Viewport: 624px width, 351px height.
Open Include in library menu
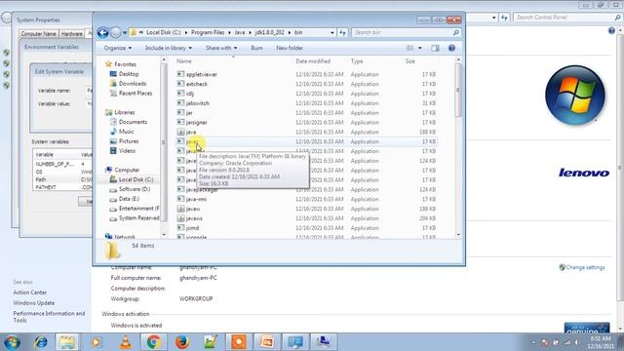click(169, 48)
